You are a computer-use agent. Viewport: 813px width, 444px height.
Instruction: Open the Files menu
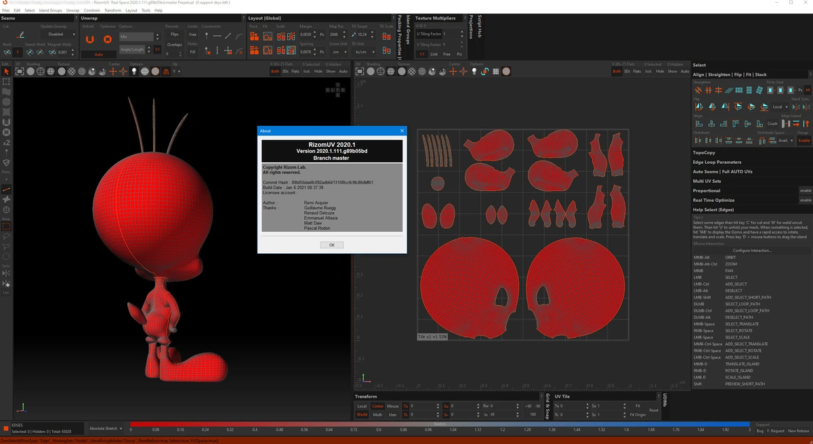coord(6,11)
